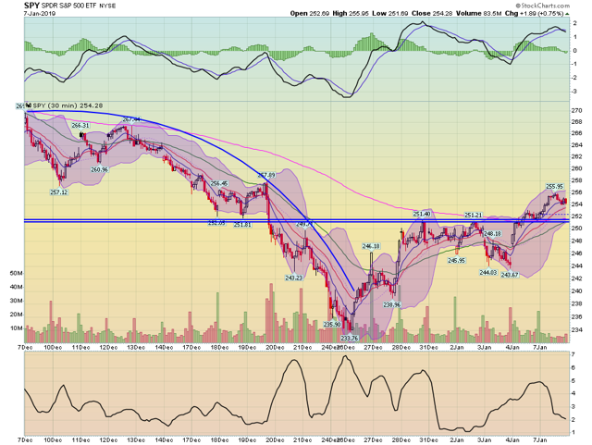This screenshot has width=592, height=445.
Task: Click the Chg +1.89 (+0.75%) value
Action: [x=535, y=13]
